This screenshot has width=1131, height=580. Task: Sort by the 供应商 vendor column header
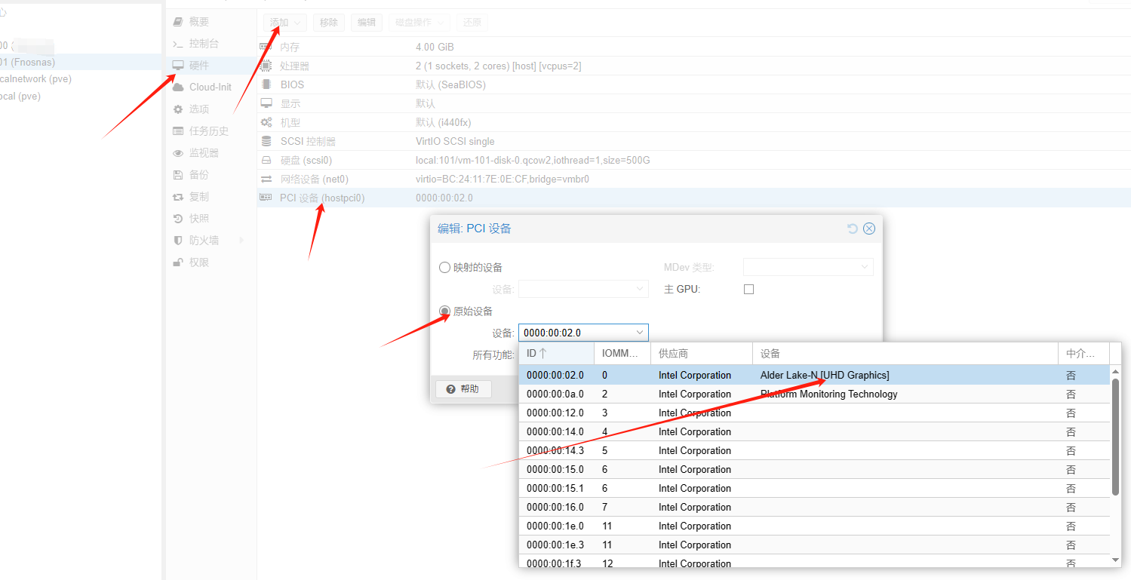[x=702, y=353]
